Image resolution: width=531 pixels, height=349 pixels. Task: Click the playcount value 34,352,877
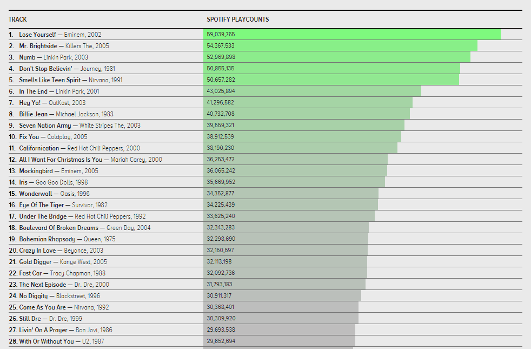pyautogui.click(x=221, y=194)
